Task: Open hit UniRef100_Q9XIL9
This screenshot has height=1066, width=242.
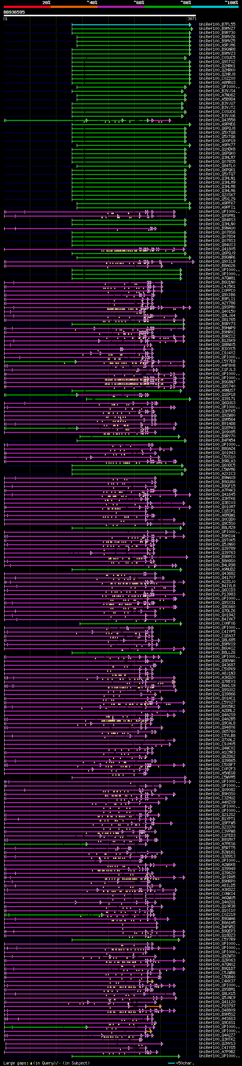Action: click(217, 262)
